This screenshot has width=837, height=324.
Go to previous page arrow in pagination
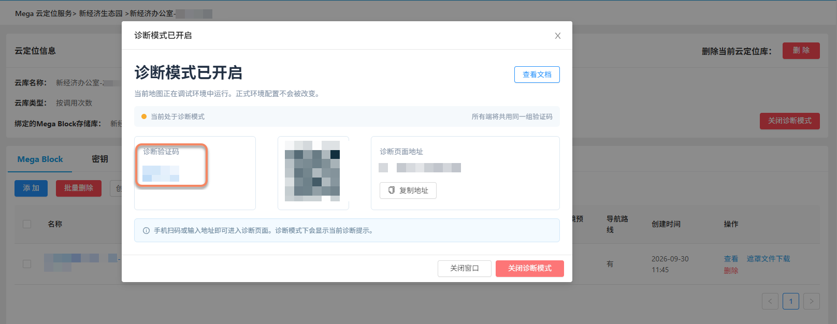tap(770, 301)
